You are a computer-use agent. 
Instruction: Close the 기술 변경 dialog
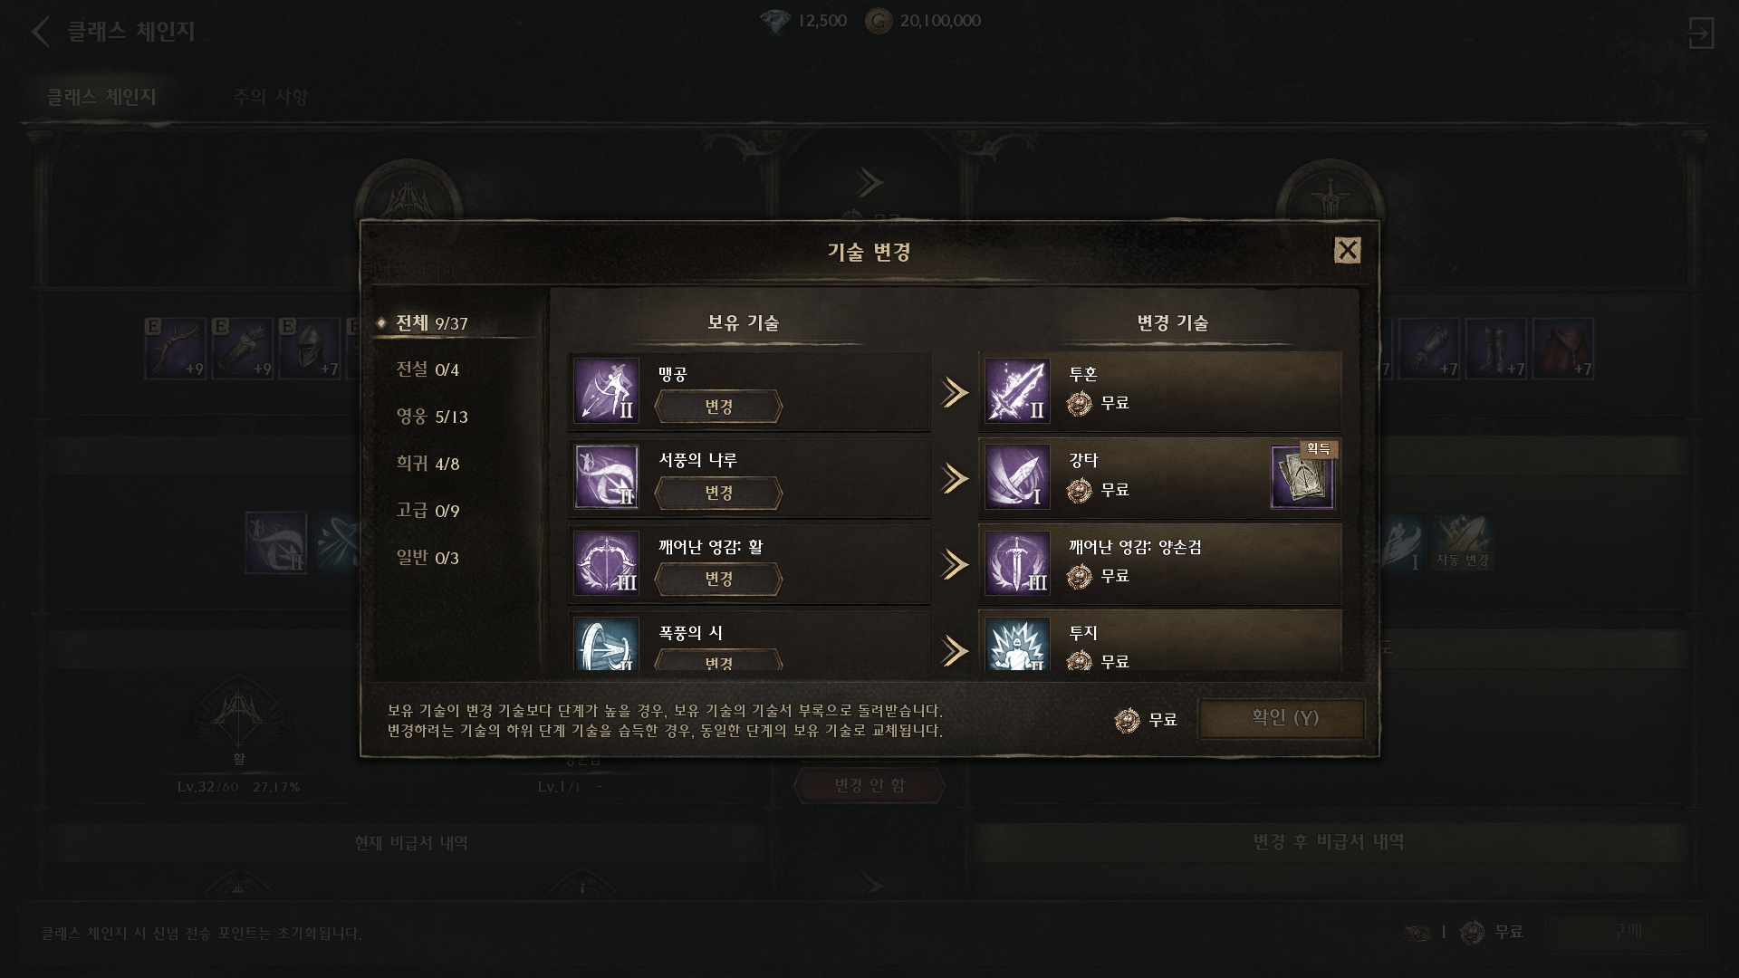coord(1348,250)
